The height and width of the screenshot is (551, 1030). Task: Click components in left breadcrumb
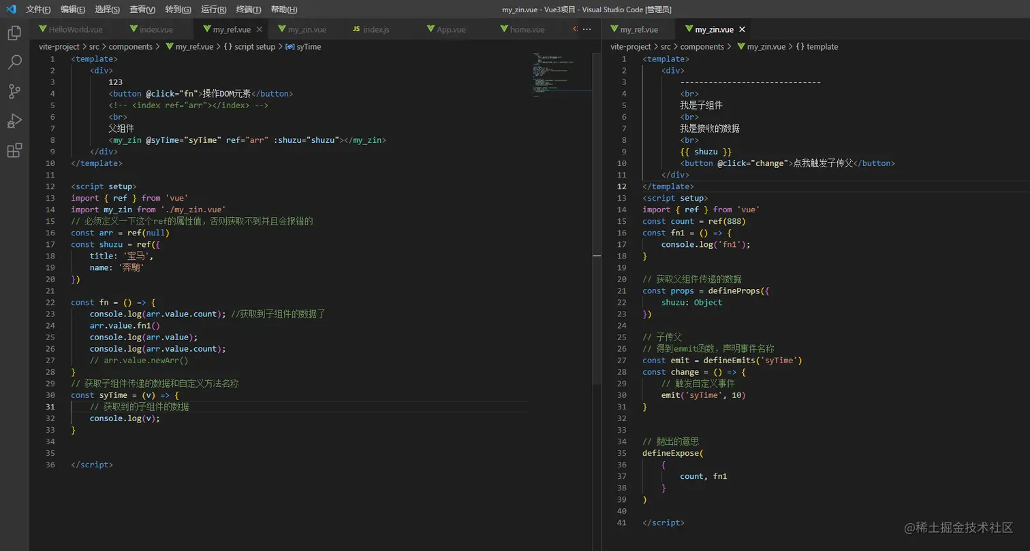coord(130,47)
